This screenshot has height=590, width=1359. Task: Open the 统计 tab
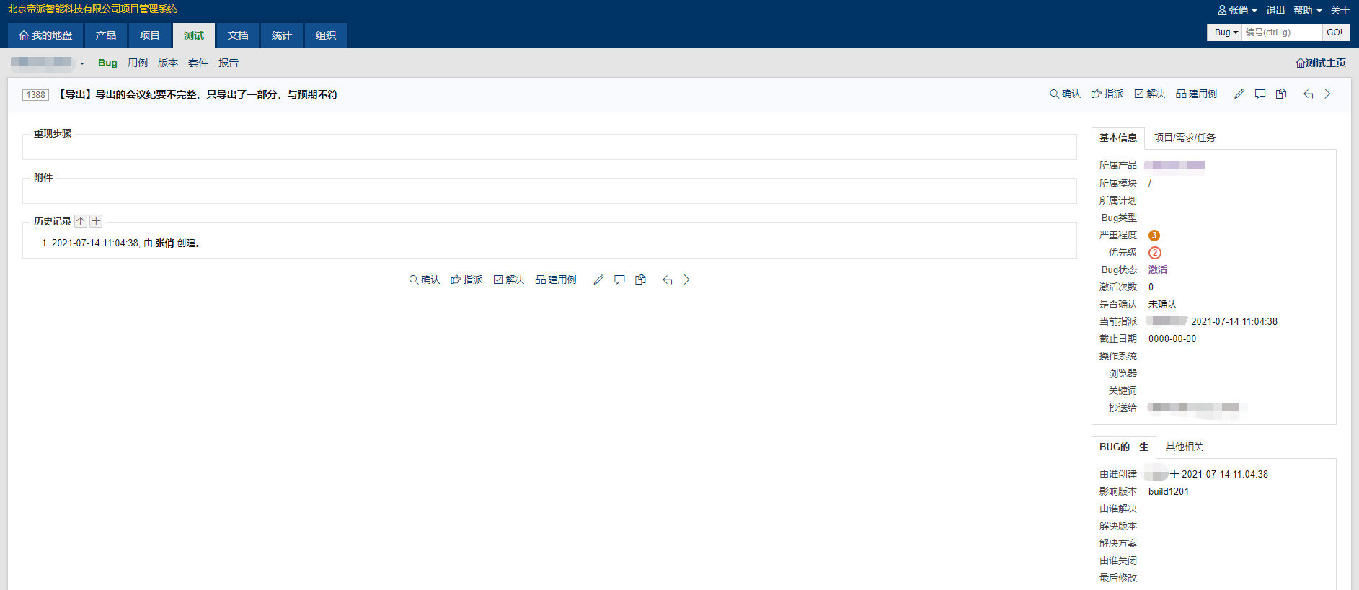pyautogui.click(x=282, y=35)
